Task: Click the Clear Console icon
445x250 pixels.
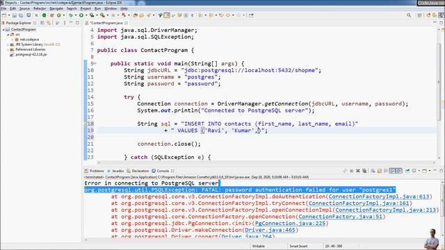Action: click(373, 171)
